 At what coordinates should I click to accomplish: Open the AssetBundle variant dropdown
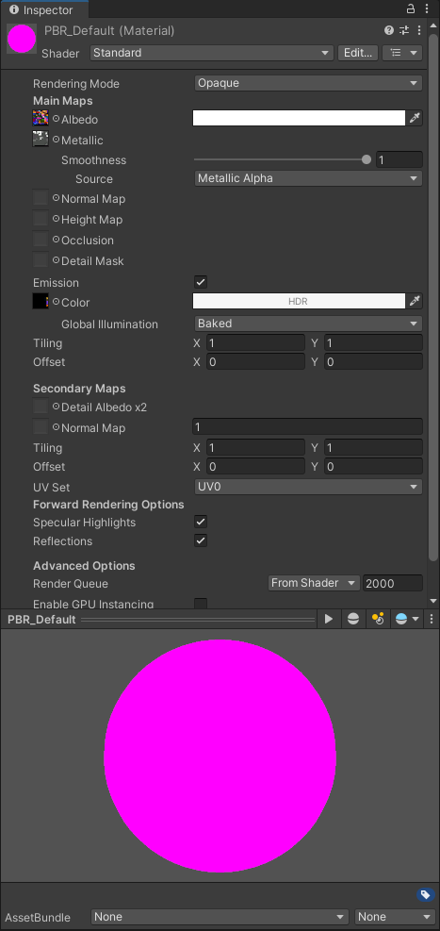point(395,917)
